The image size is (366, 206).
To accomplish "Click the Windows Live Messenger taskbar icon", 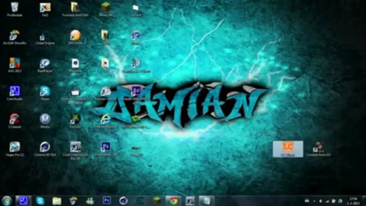I will 90,201.
